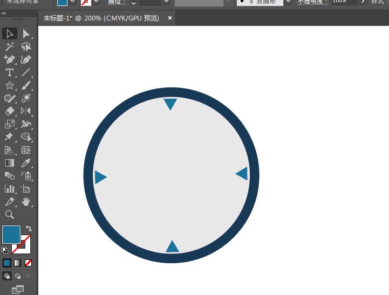The width and height of the screenshot is (389, 295).
Task: Select the Selection tool (black arrow)
Action: 10,34
